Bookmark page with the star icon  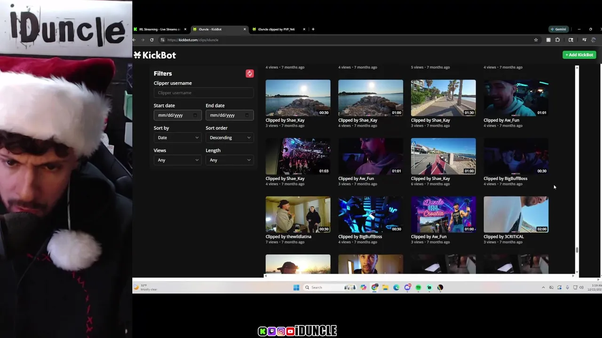tap(536, 40)
